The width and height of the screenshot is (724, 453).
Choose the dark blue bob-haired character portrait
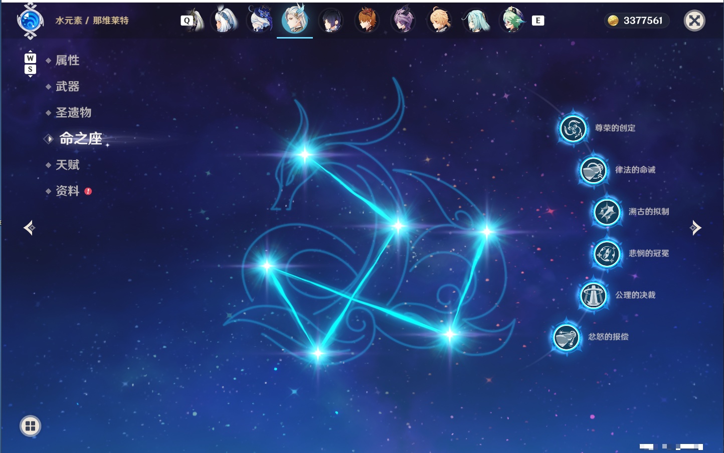[x=331, y=20]
